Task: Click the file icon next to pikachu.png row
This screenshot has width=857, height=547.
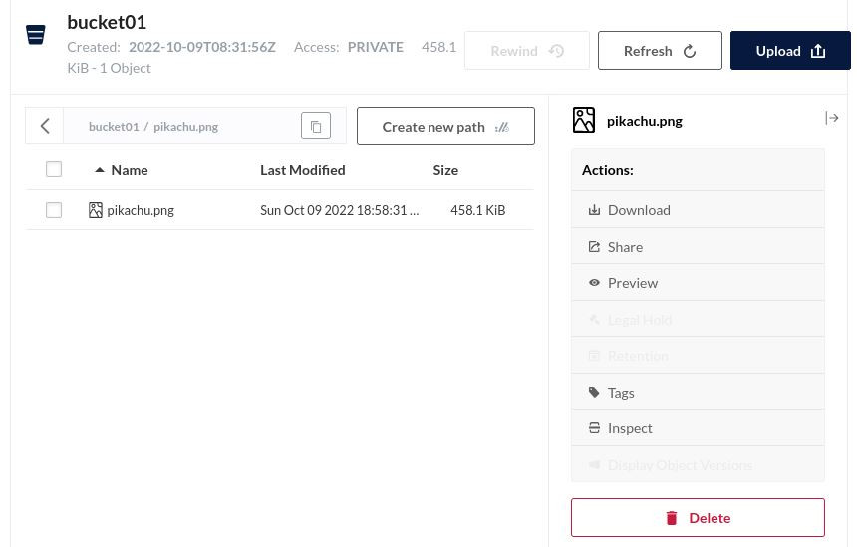Action: pyautogui.click(x=96, y=210)
